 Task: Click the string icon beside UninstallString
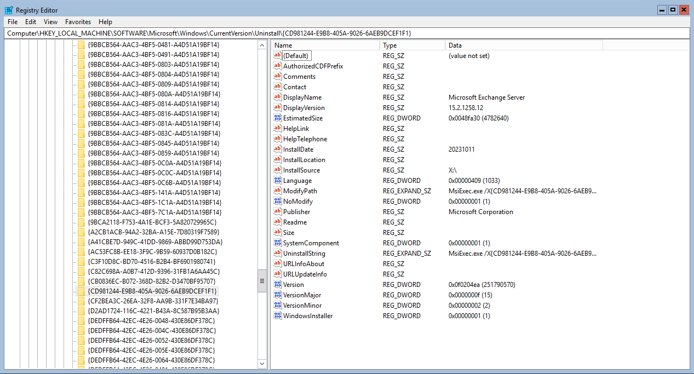[278, 253]
